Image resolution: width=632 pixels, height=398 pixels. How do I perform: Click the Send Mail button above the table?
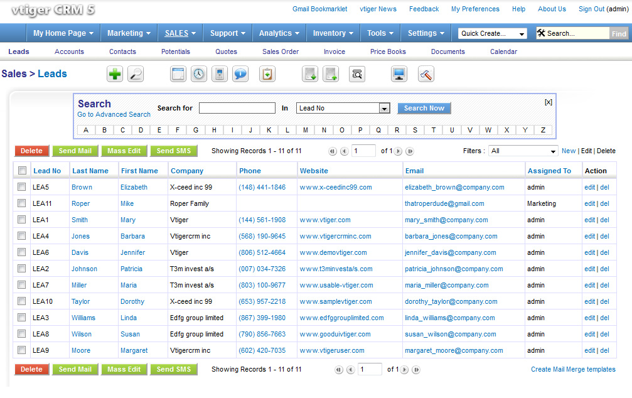coord(75,151)
